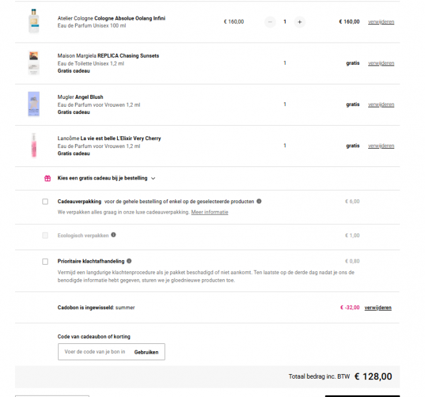Click the Mugler Angel Blush sample thumbnail
The width and height of the screenshot is (425, 397).
[34, 104]
